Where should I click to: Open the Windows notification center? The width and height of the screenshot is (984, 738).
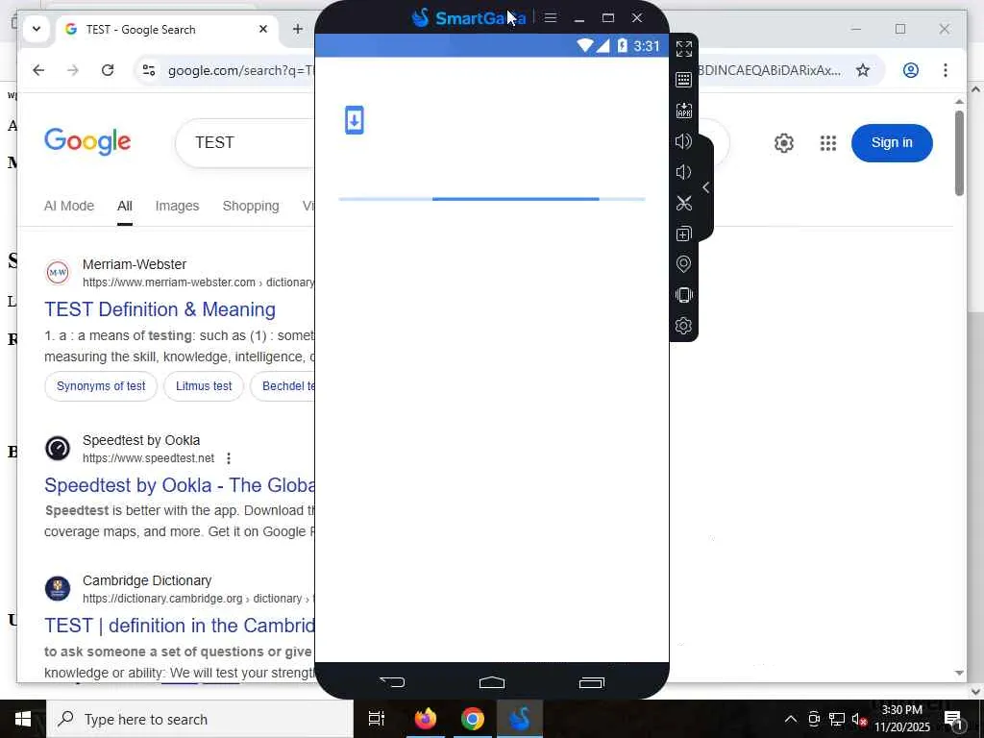(x=954, y=719)
